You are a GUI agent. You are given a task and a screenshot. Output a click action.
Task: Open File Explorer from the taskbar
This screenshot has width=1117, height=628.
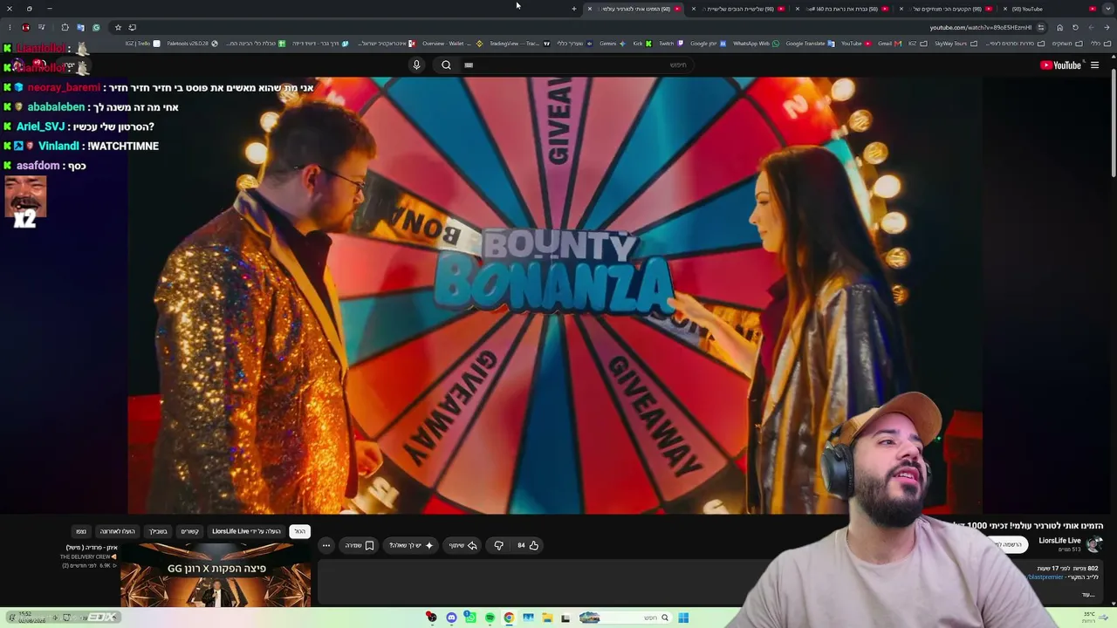[547, 618]
